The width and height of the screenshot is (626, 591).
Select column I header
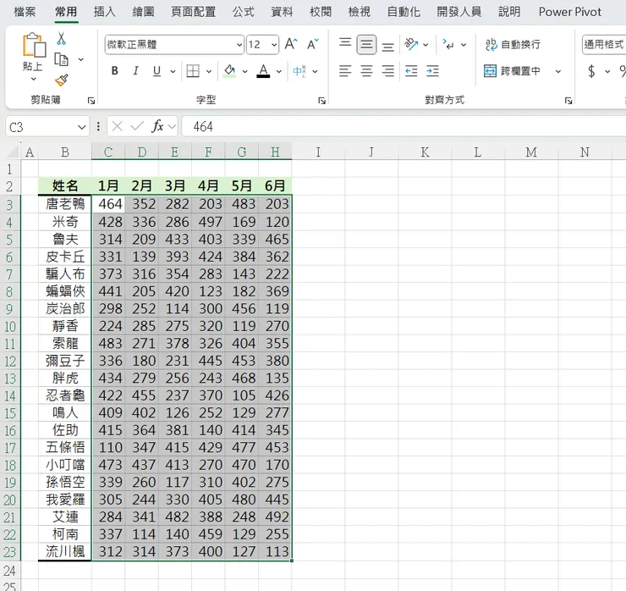(x=318, y=152)
